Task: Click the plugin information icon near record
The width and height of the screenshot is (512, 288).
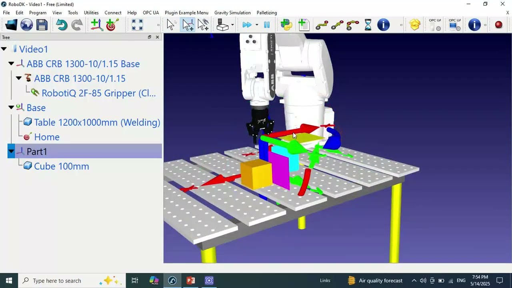Action: 474,25
